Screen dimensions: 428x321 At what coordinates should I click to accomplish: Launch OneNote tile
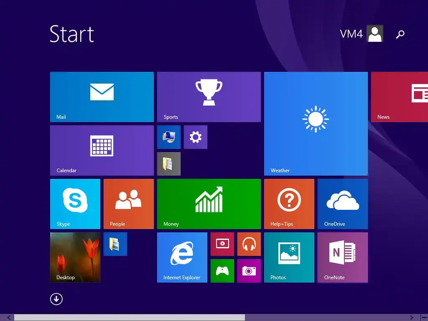[x=343, y=257]
